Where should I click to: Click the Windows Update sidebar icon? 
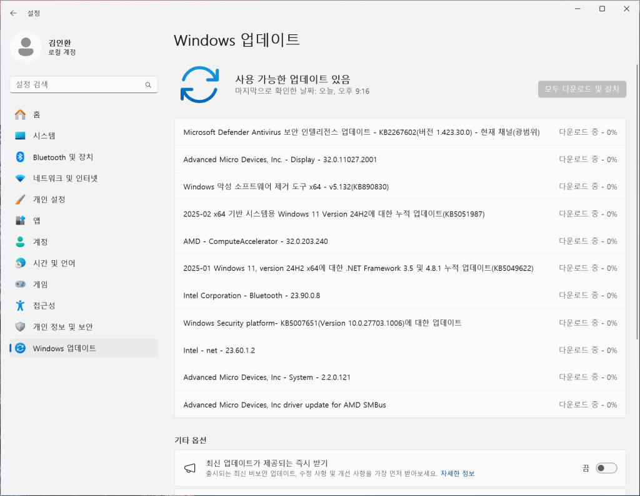coord(20,348)
